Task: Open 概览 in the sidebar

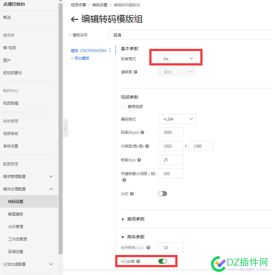Action: point(7,17)
